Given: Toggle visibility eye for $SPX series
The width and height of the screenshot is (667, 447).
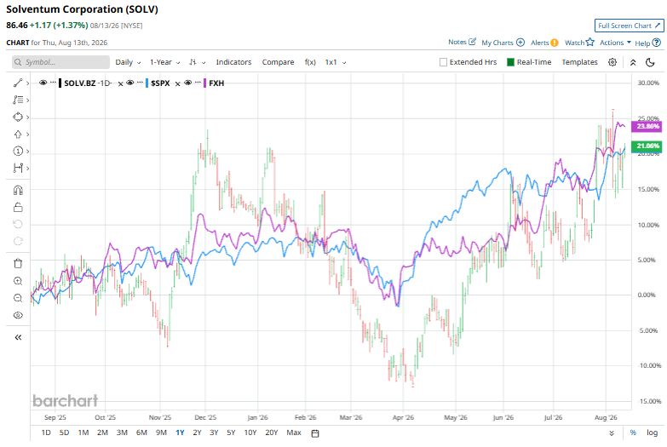Looking at the screenshot, I should coord(130,83).
